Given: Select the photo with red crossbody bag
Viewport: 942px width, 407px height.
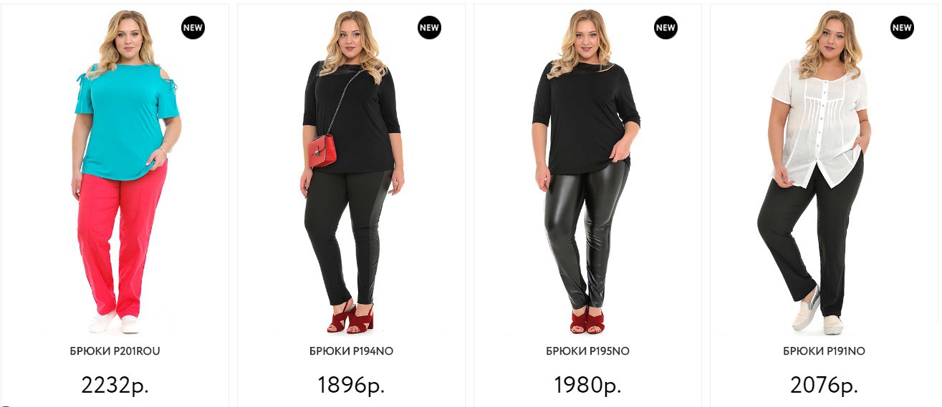Looking at the screenshot, I should tap(352, 172).
